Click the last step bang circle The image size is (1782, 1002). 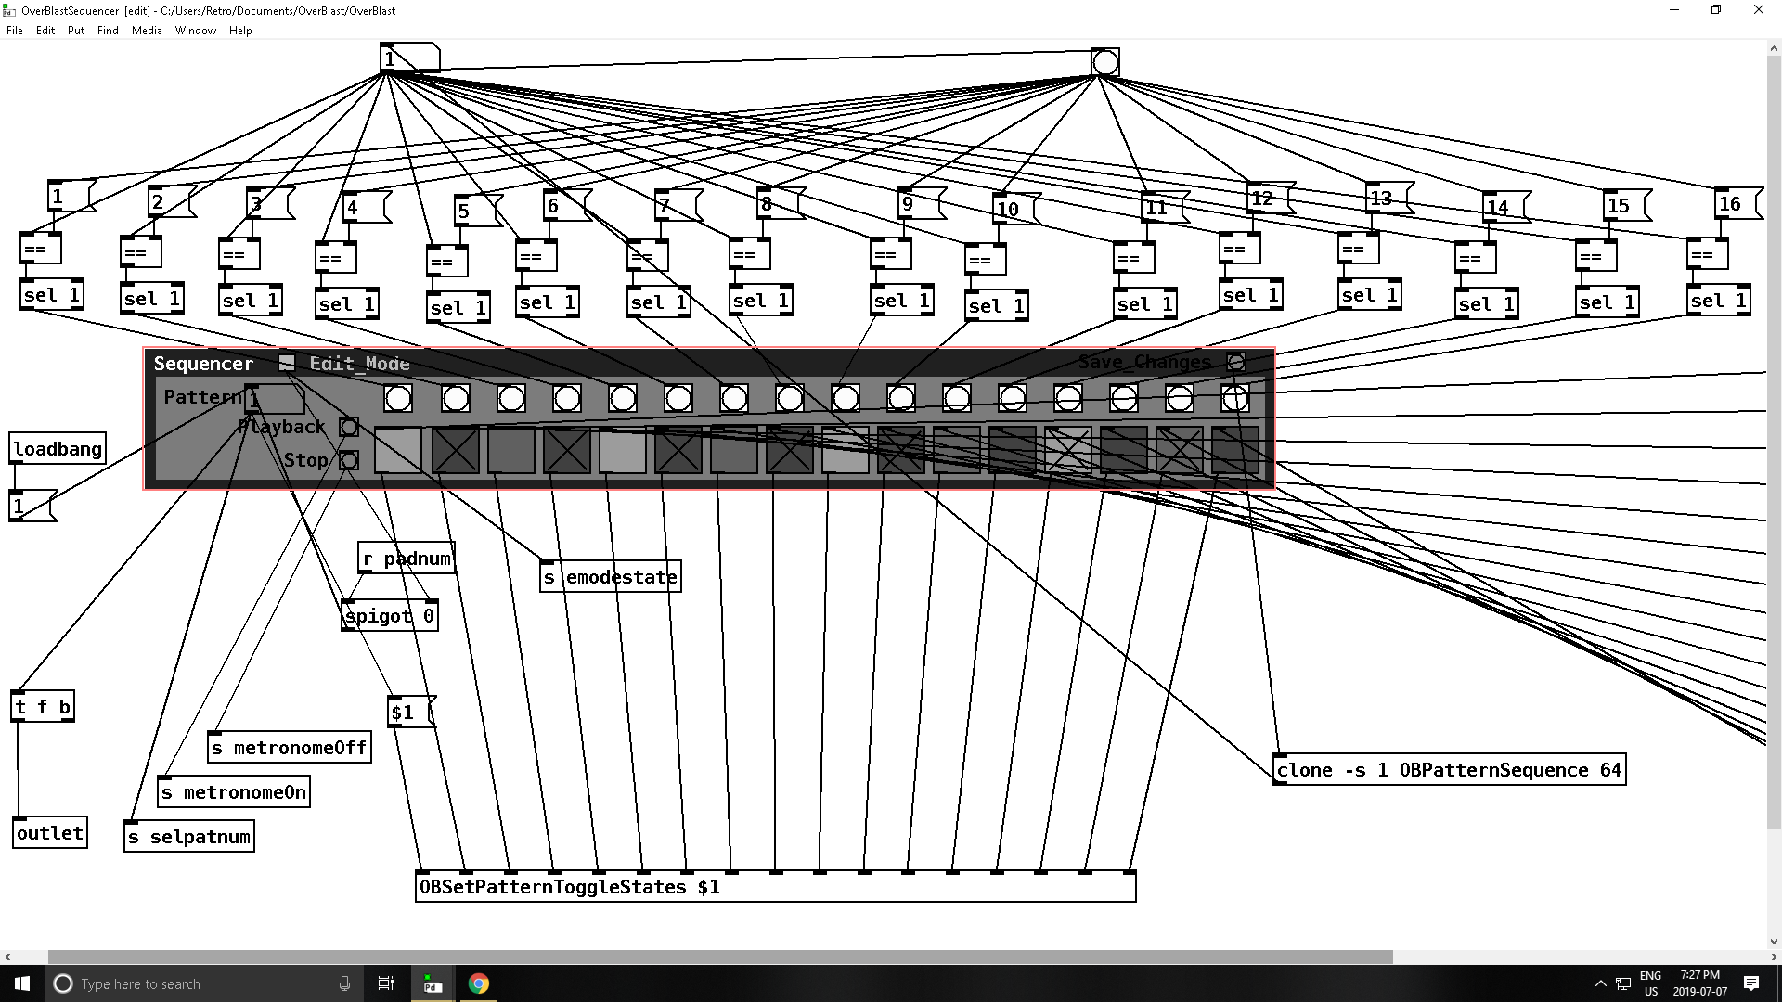click(x=1235, y=399)
